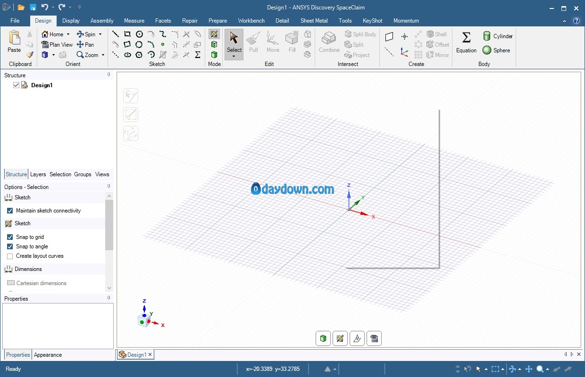Open the Groups panel tab
585x377 pixels.
(x=83, y=174)
